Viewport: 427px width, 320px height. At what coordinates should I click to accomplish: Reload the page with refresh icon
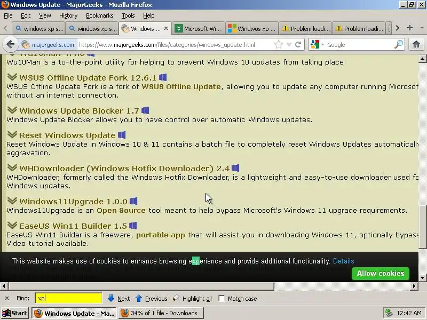pyautogui.click(x=298, y=45)
